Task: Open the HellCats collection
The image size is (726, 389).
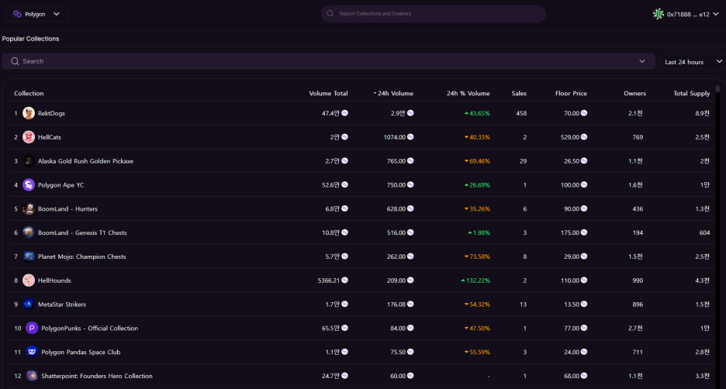Action: (50, 137)
